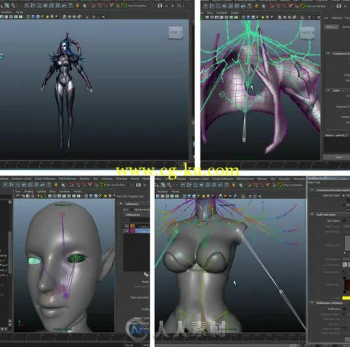Open the Panels menu in the full-body character window
The image size is (350, 347).
(19, 12)
